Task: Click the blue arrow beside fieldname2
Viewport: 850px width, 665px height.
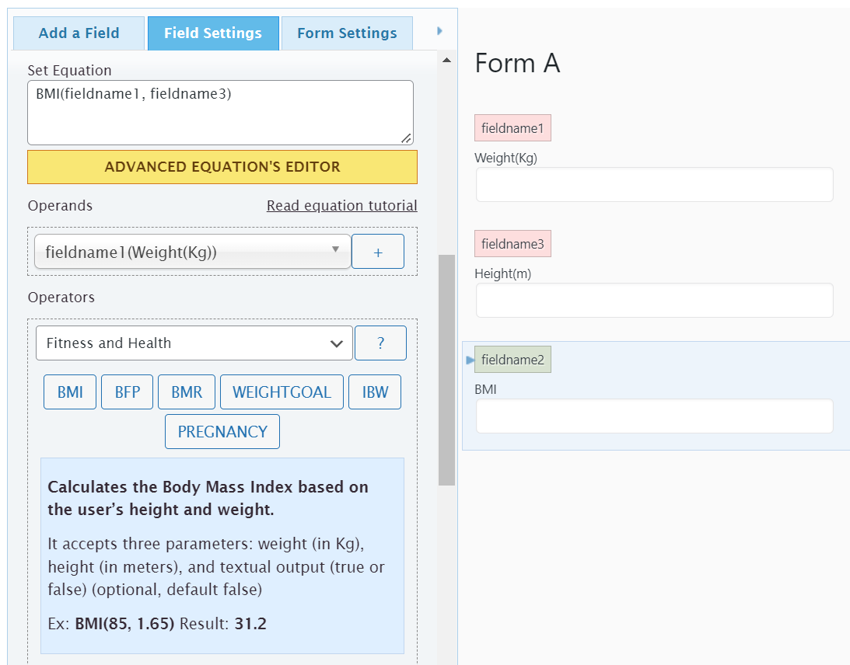Action: (x=469, y=360)
